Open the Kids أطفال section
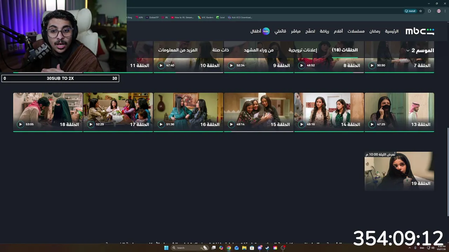449x252 pixels. pyautogui.click(x=260, y=31)
